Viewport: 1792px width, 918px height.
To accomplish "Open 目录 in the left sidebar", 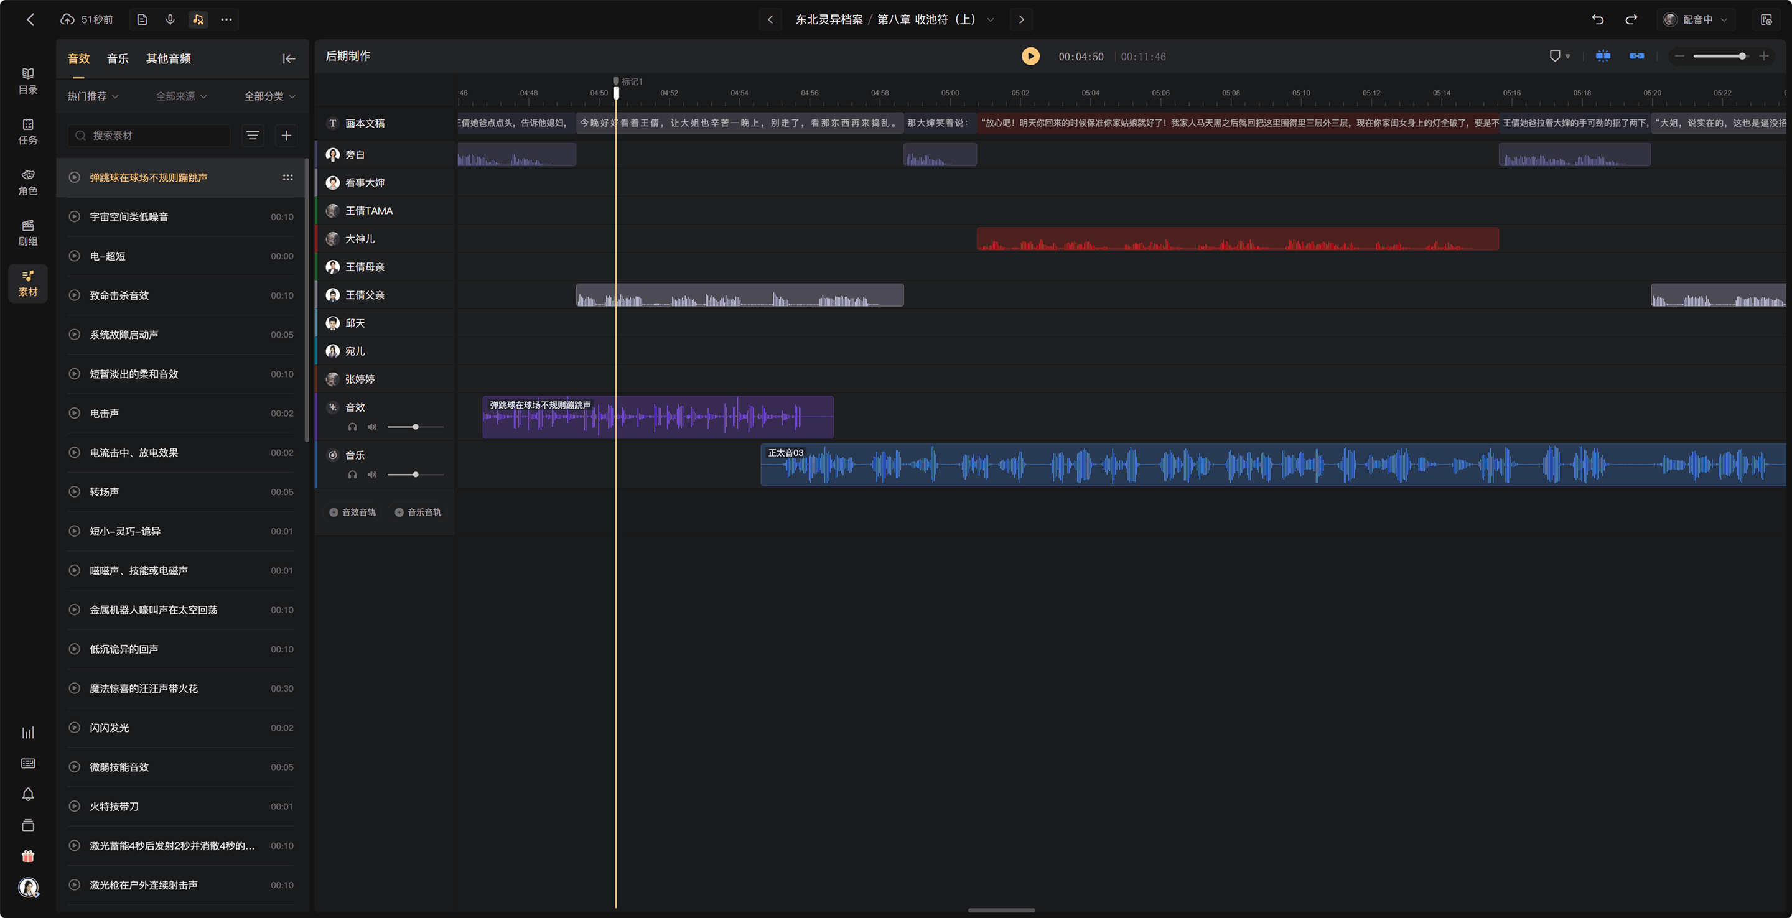I will 28,81.
